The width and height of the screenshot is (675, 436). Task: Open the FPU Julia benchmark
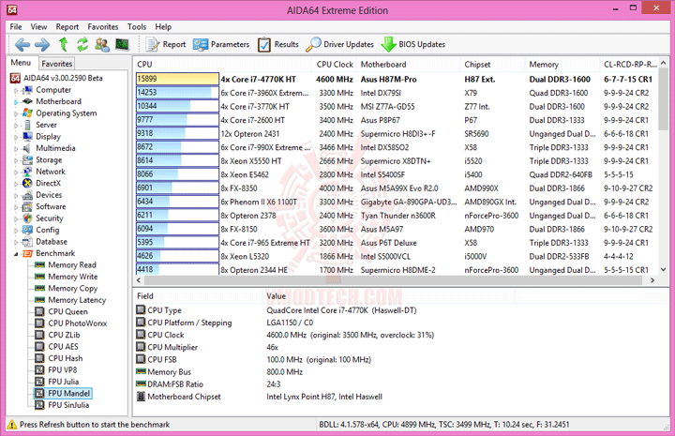coord(64,382)
